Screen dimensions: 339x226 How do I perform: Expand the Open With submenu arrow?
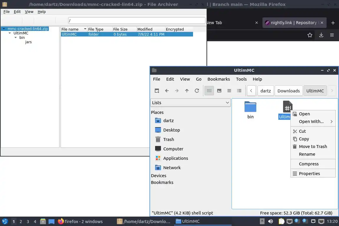[331, 122]
